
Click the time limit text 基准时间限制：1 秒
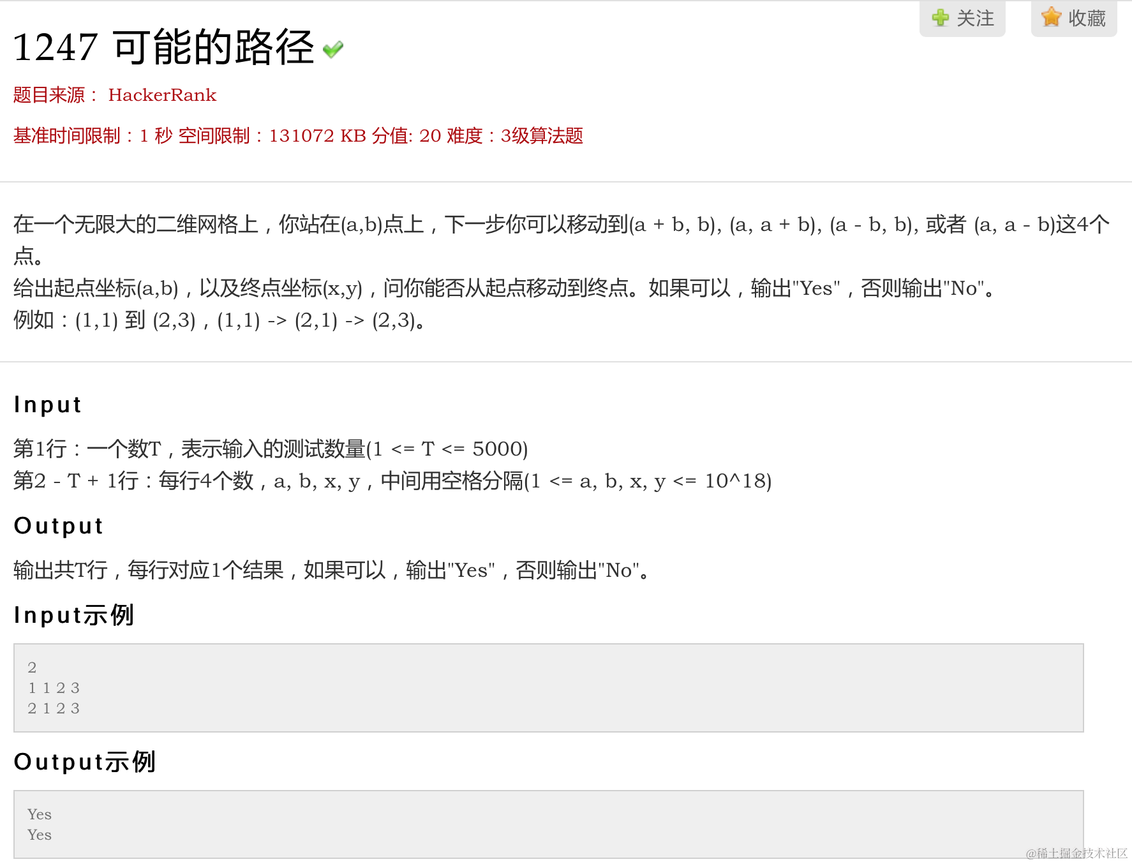[93, 136]
